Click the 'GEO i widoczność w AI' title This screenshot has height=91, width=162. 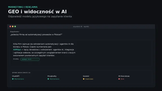[37, 12]
